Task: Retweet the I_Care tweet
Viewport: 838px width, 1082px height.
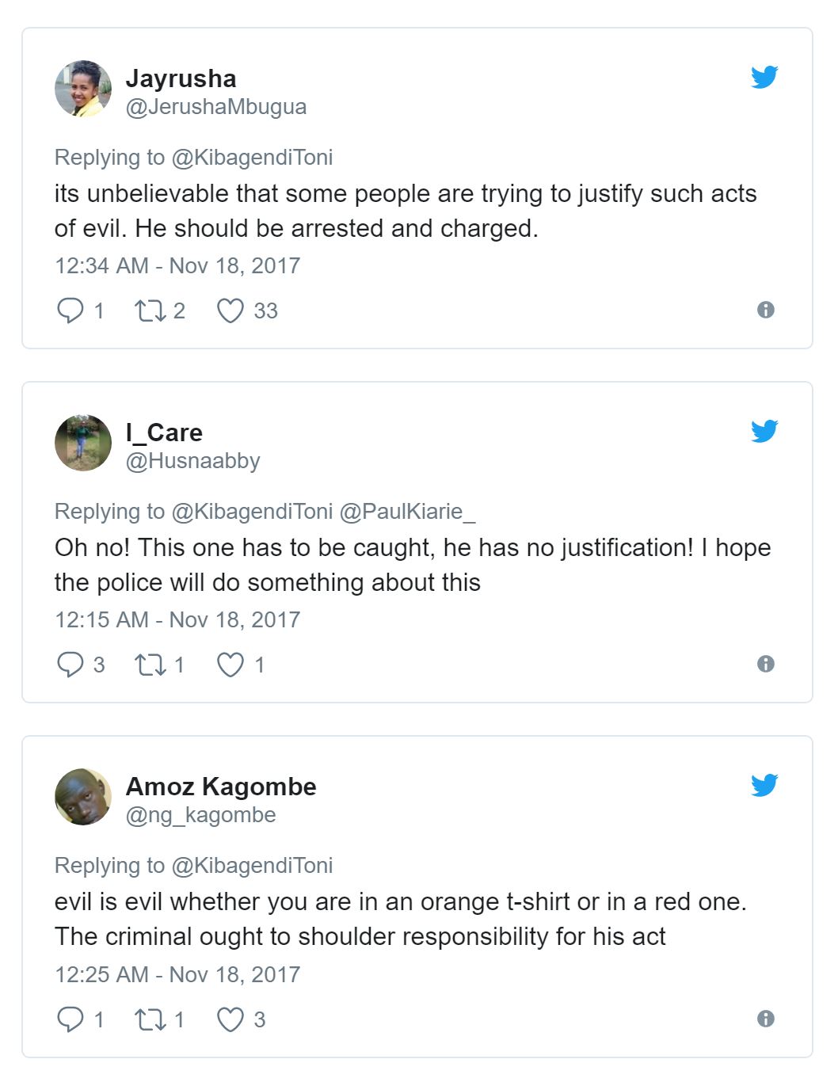Action: click(x=150, y=664)
